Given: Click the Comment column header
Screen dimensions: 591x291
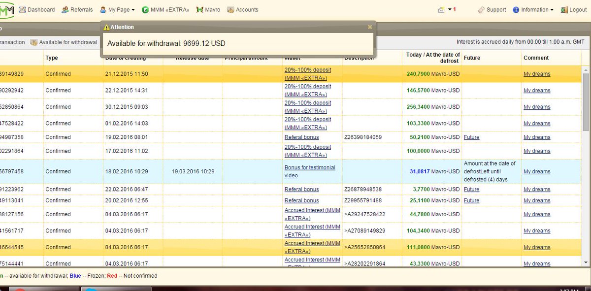Looking at the screenshot, I should click(535, 58).
